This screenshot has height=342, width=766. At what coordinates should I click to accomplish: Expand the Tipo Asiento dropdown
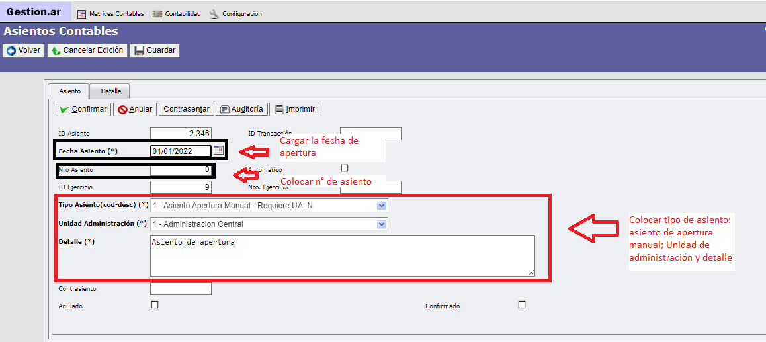(x=381, y=206)
